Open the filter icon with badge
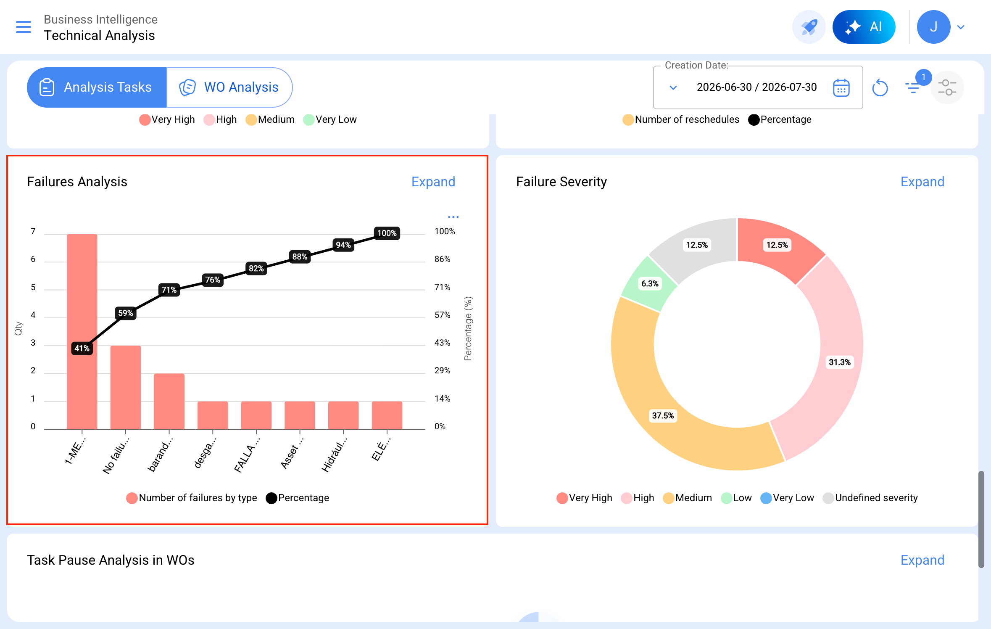 [914, 86]
